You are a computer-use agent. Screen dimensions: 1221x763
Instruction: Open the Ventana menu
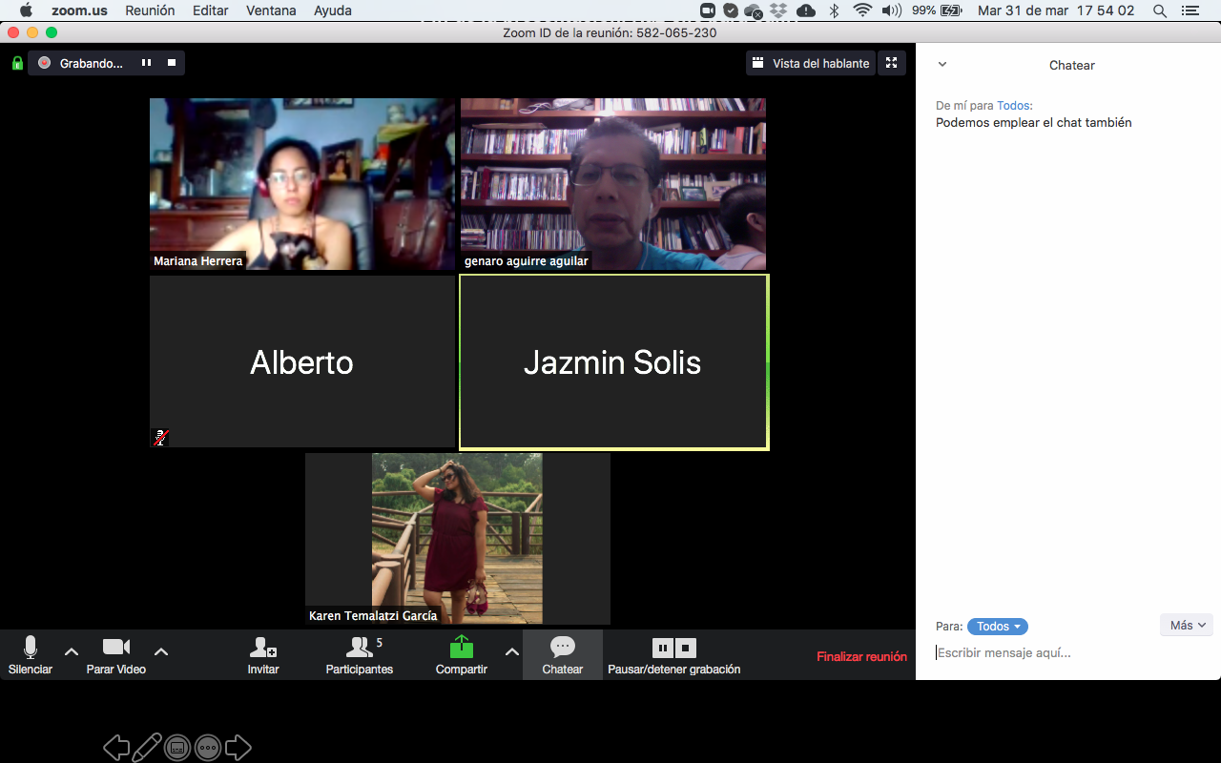pyautogui.click(x=270, y=10)
